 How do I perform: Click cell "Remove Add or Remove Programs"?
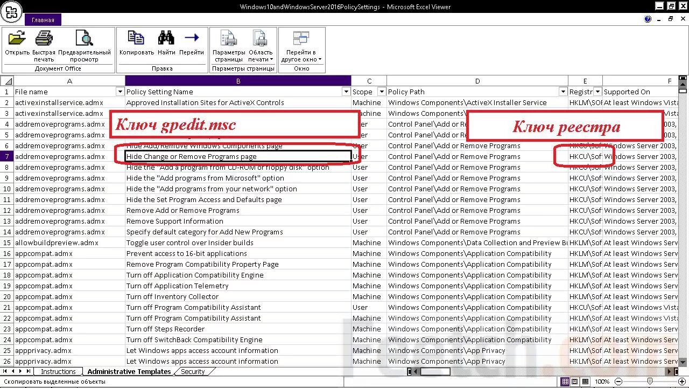(238, 210)
